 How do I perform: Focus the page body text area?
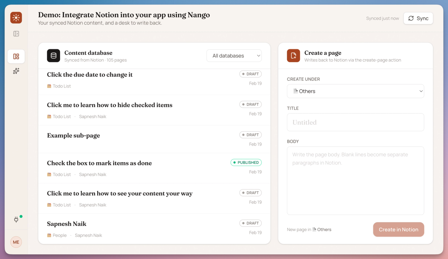coord(355,181)
